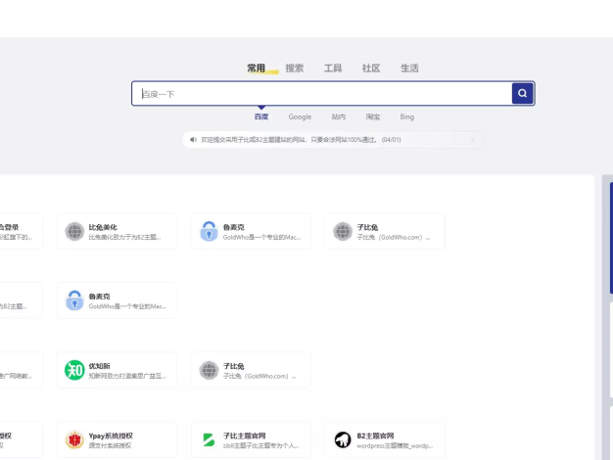Click the black bear logo of B2主题官网

(x=343, y=439)
